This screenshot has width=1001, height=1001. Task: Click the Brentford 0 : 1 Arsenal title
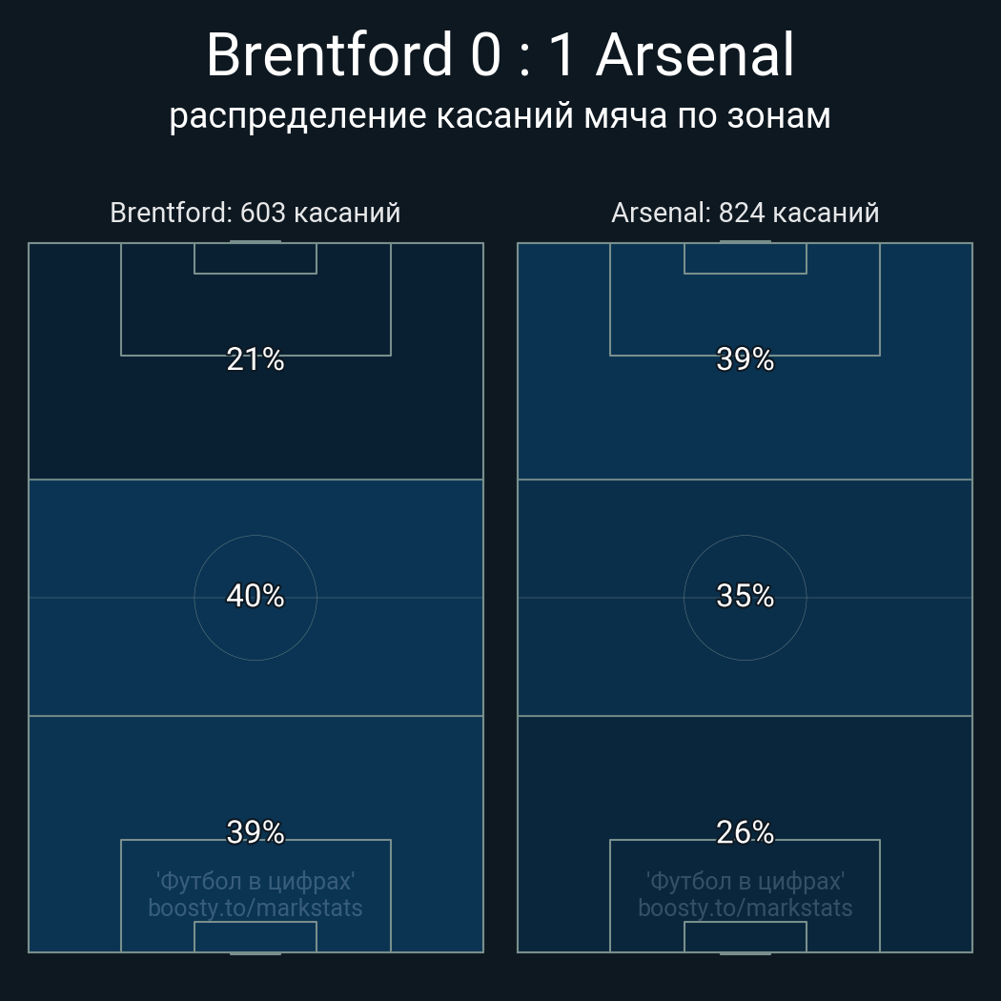click(500, 55)
